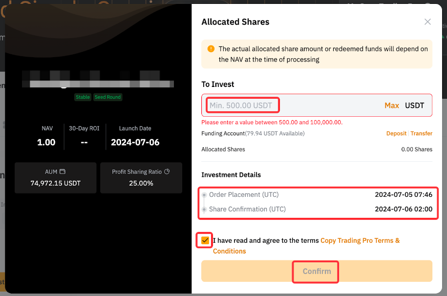The image size is (447, 296).
Task: Click the orange warning icon in the NAV notice
Action: point(211,49)
